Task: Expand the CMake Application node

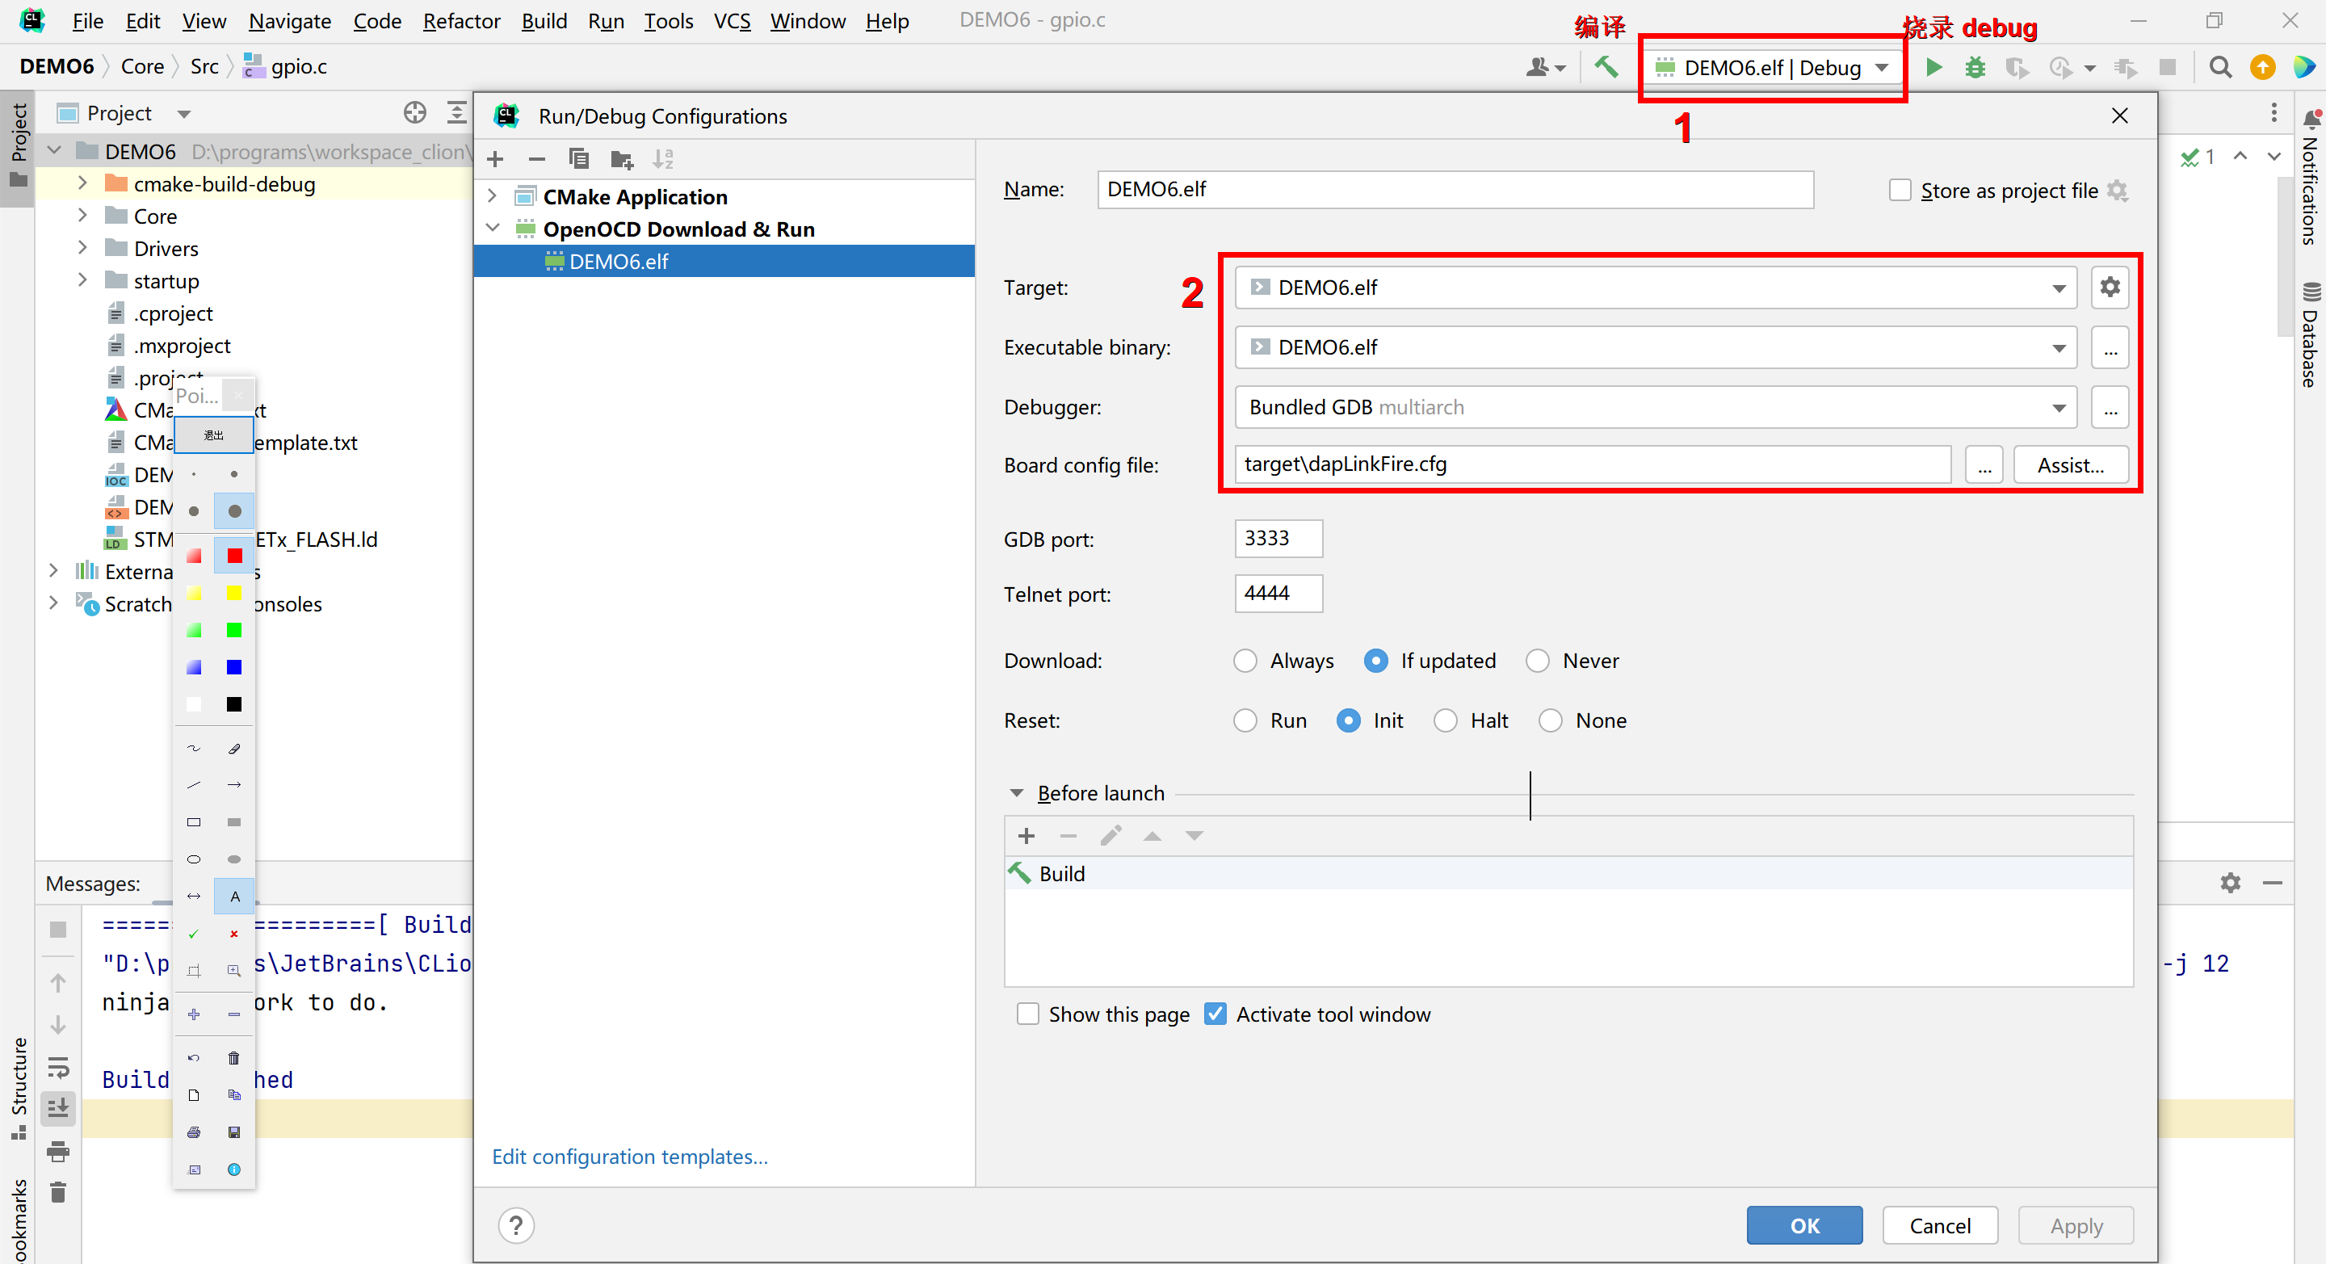Action: pos(492,196)
